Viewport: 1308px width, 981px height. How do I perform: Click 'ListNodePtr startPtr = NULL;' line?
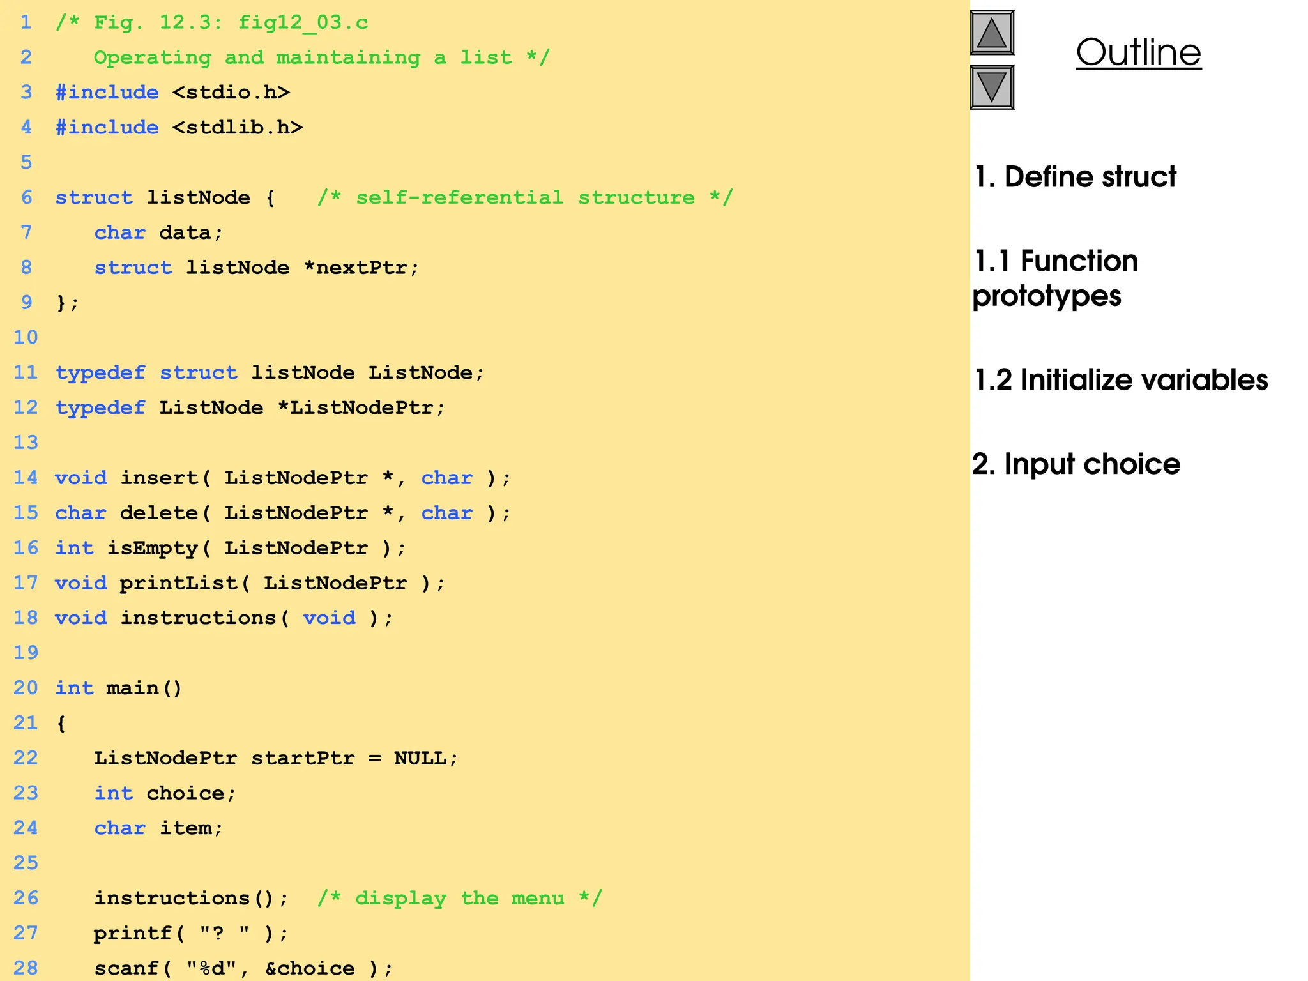click(276, 758)
